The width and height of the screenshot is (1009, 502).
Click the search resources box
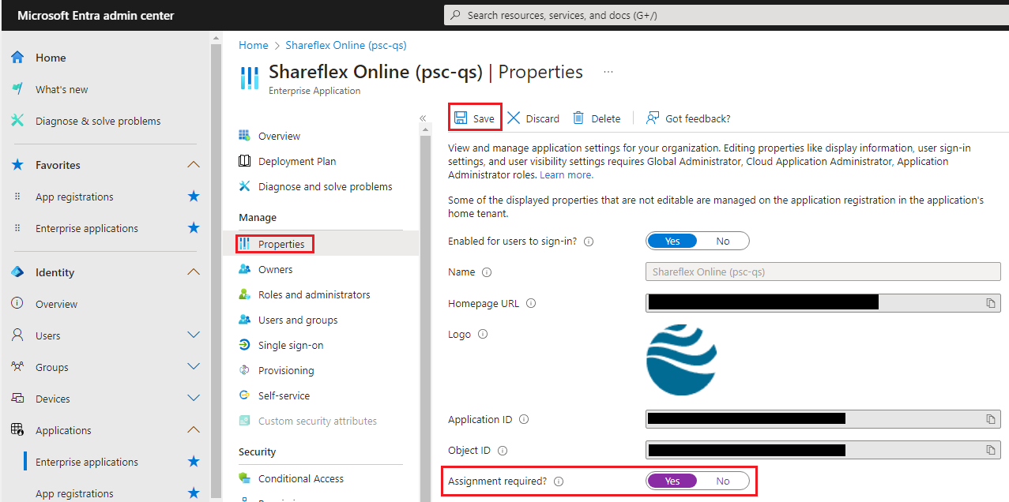pos(725,15)
